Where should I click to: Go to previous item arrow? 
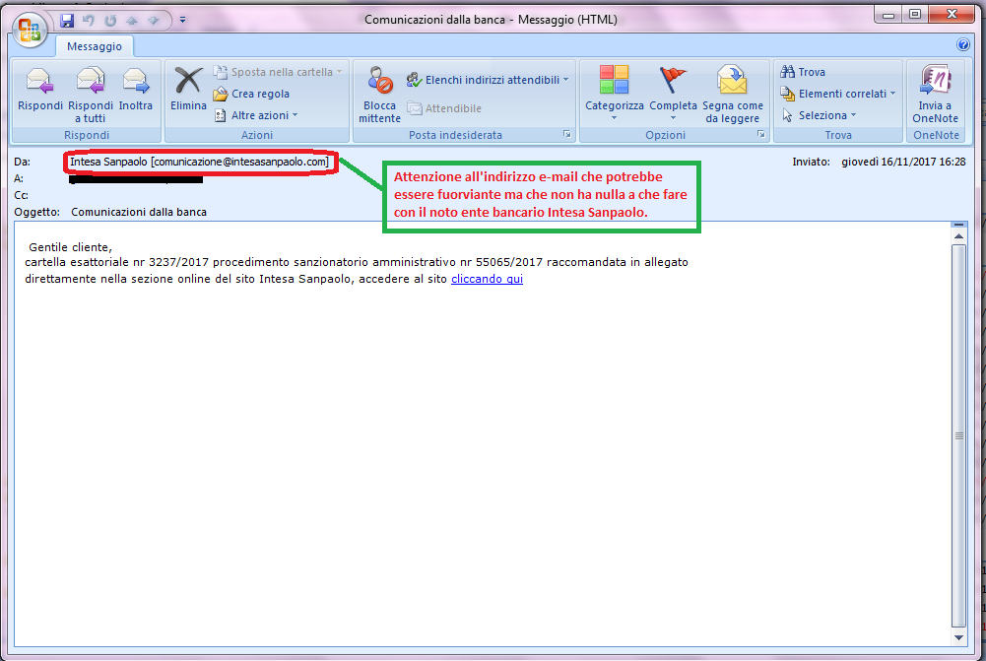point(131,20)
